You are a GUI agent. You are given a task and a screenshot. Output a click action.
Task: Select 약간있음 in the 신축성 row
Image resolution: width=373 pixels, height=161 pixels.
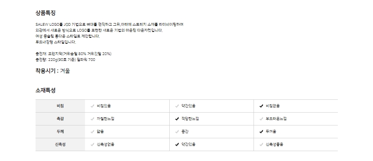pos(177,144)
